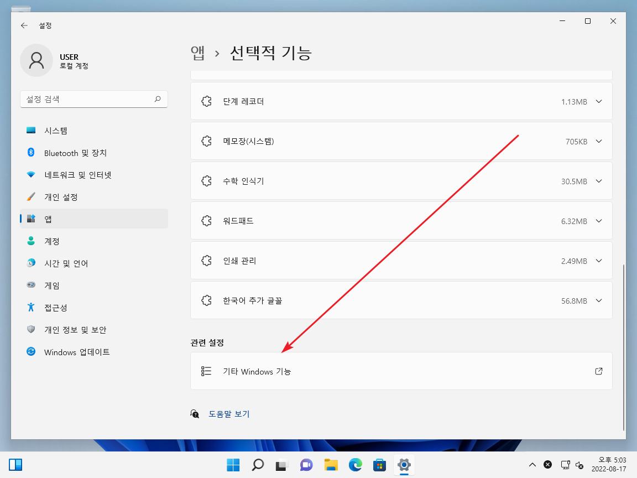Click the 단계 레코더 puzzle icon
This screenshot has height=478, width=637.
pos(206,101)
